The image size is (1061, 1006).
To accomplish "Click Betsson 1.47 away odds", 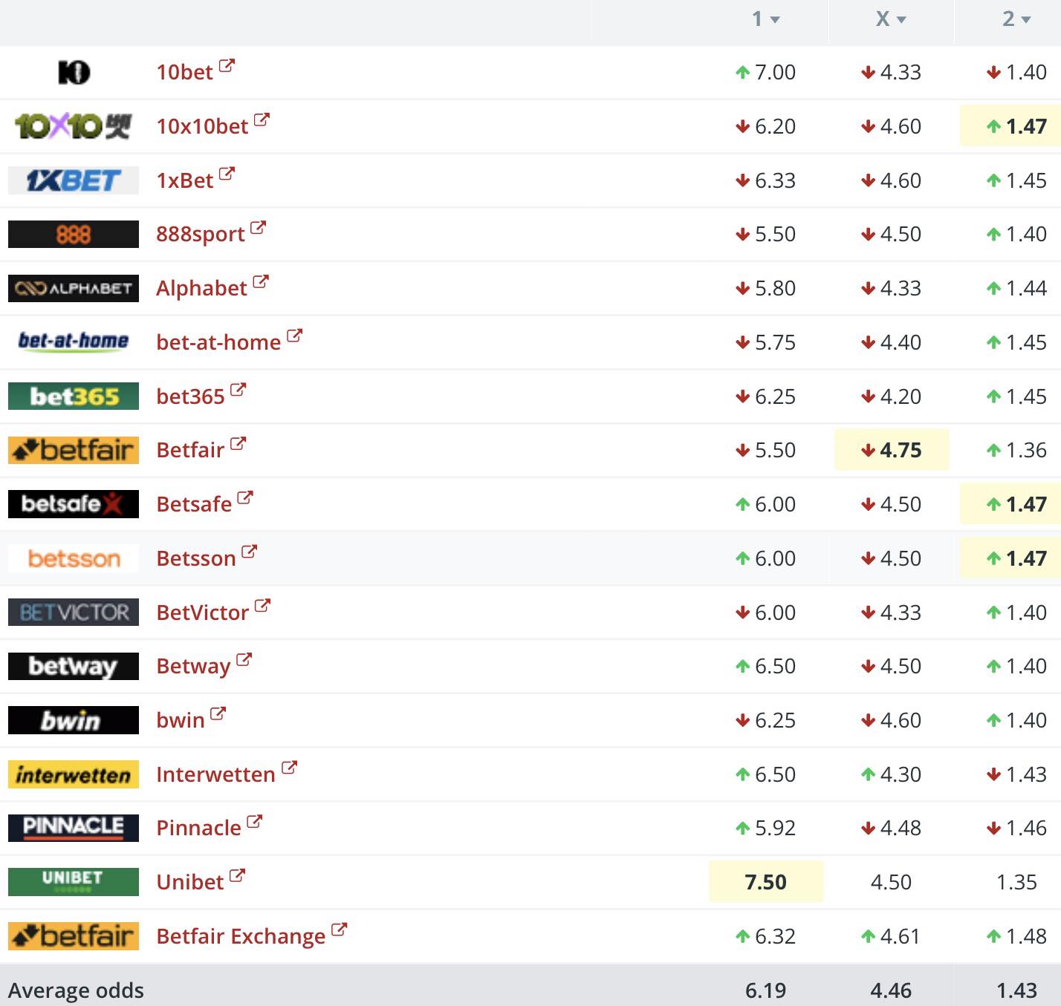I will (1016, 558).
